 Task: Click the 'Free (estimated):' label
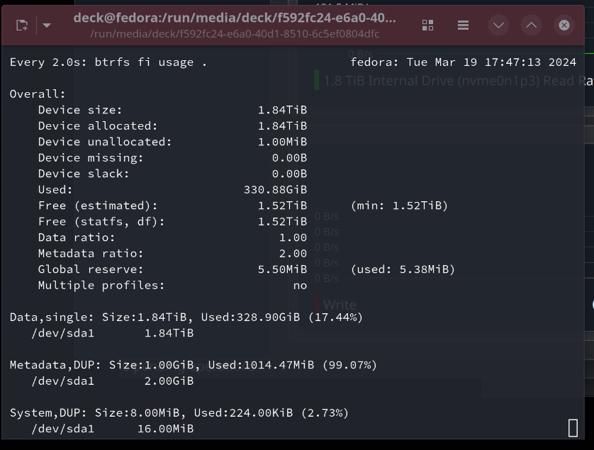point(98,206)
